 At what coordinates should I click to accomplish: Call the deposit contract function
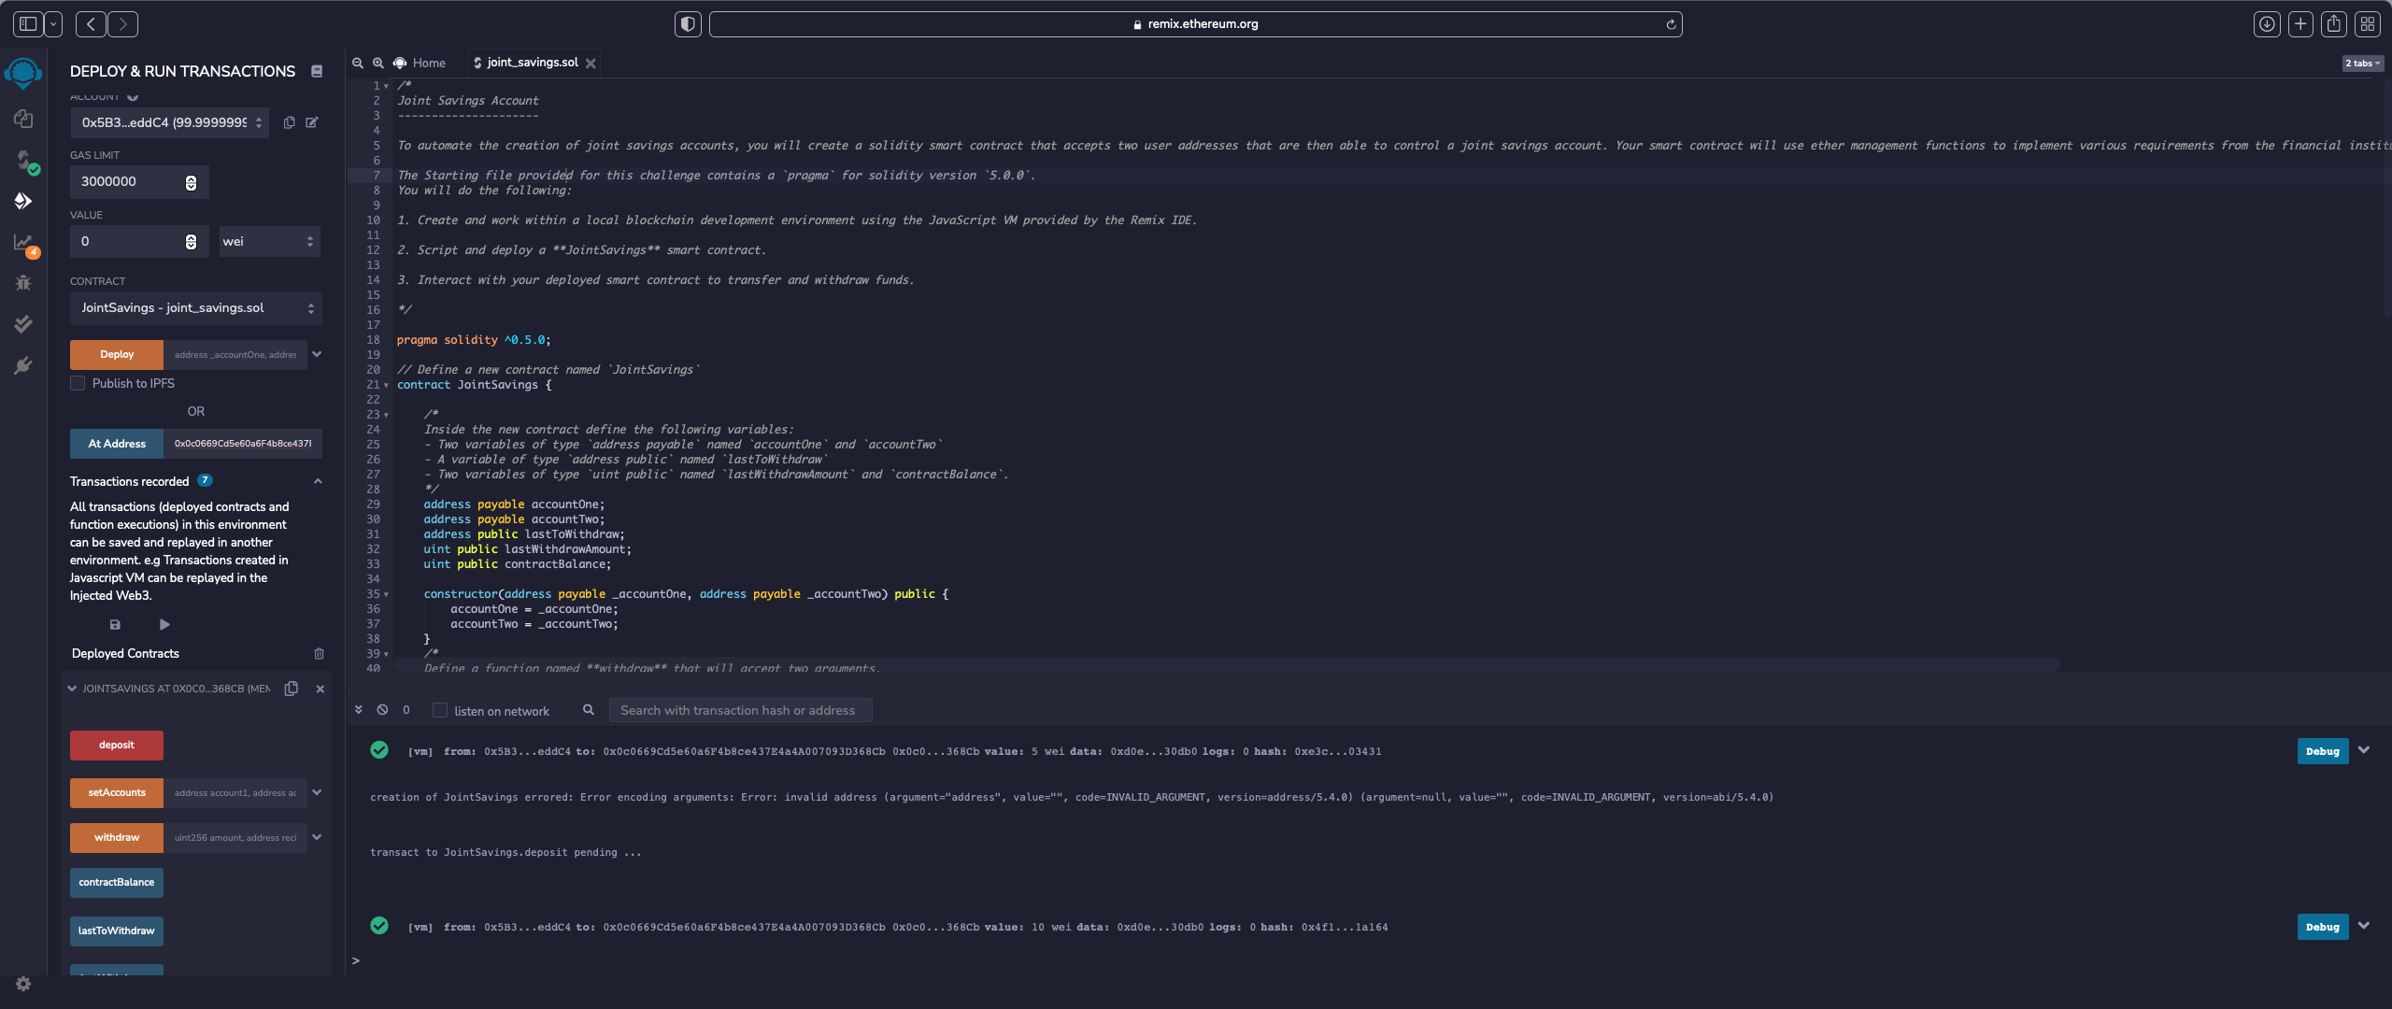click(x=116, y=745)
